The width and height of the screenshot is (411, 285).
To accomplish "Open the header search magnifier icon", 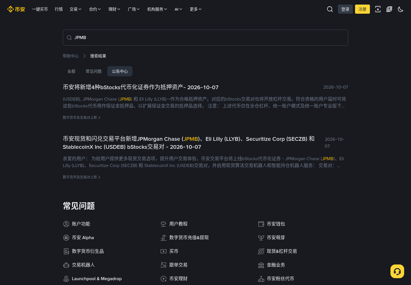I will click(330, 9).
